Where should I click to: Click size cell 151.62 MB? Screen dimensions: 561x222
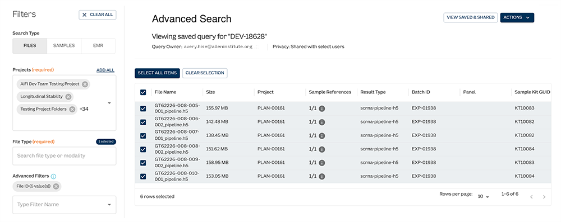tap(217, 149)
